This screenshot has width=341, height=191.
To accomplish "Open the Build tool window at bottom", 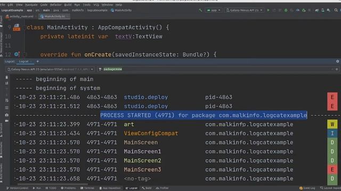I will tap(147, 188).
